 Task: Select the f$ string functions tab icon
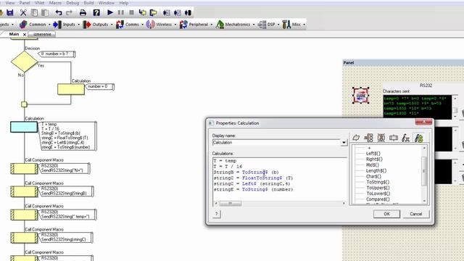click(418, 138)
